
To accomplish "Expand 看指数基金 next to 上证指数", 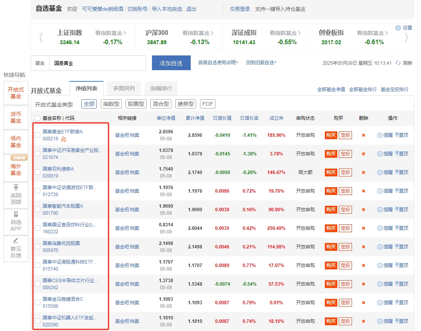I will (110, 33).
